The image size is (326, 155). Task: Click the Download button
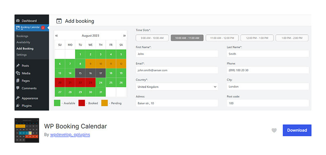point(297,130)
